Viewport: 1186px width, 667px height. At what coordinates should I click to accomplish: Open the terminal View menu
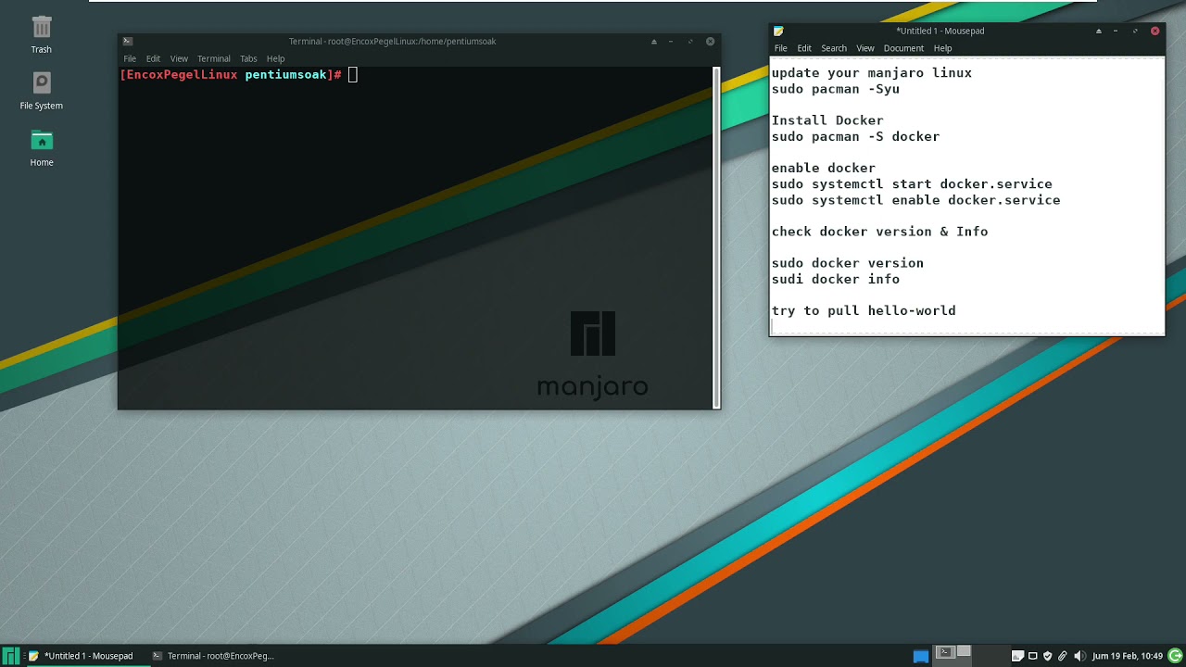pos(179,58)
